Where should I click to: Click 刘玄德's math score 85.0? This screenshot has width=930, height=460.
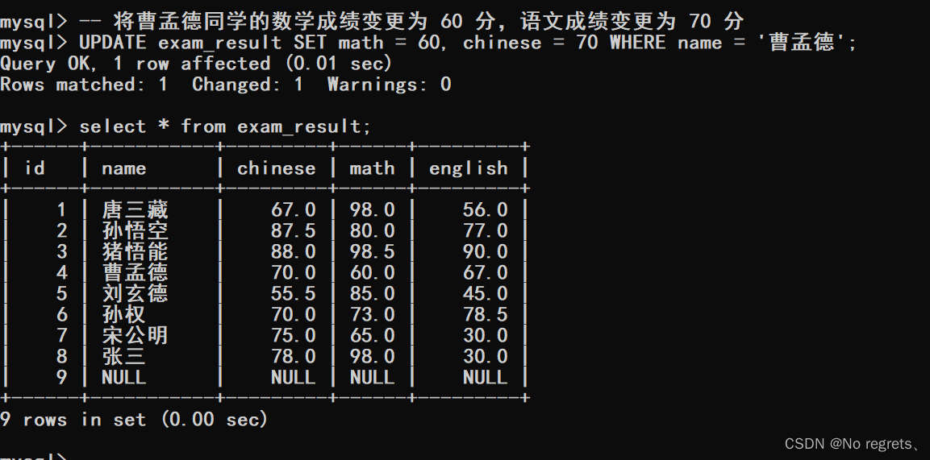[372, 293]
